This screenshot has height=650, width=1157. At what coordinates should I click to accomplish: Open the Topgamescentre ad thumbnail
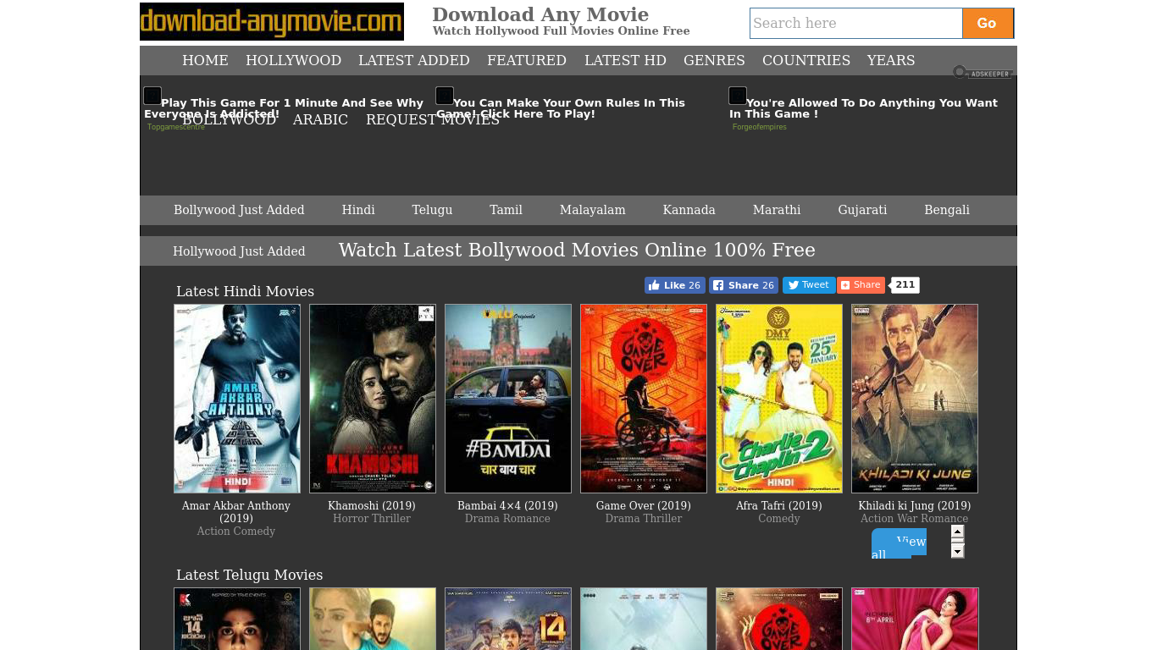point(152,96)
